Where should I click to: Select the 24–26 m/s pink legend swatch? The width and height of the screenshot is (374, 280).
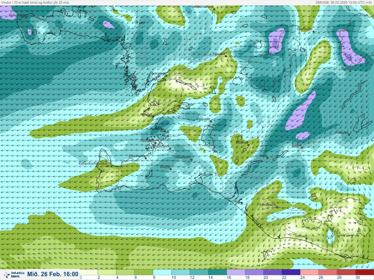click(x=309, y=273)
